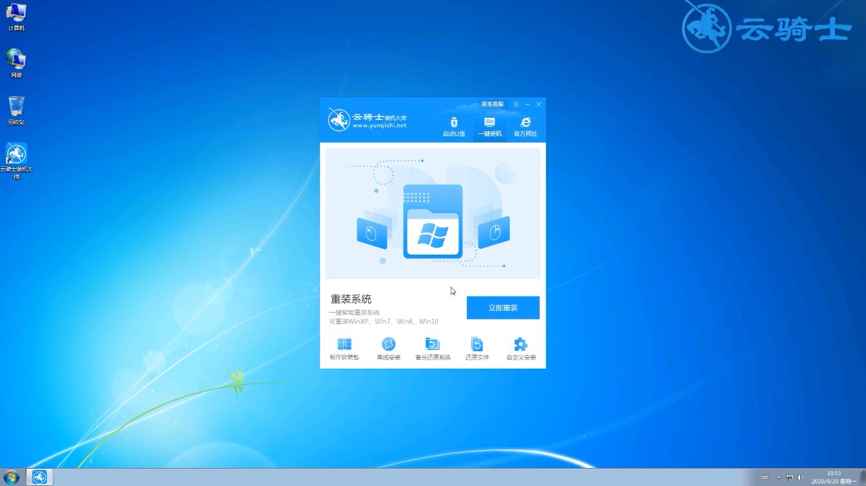Select the 网络 desktop icon
The width and height of the screenshot is (866, 486).
click(x=16, y=63)
